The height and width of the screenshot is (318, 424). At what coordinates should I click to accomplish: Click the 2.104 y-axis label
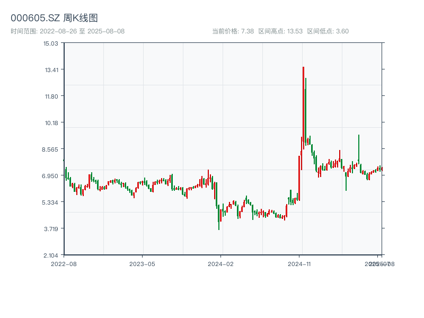(51, 255)
